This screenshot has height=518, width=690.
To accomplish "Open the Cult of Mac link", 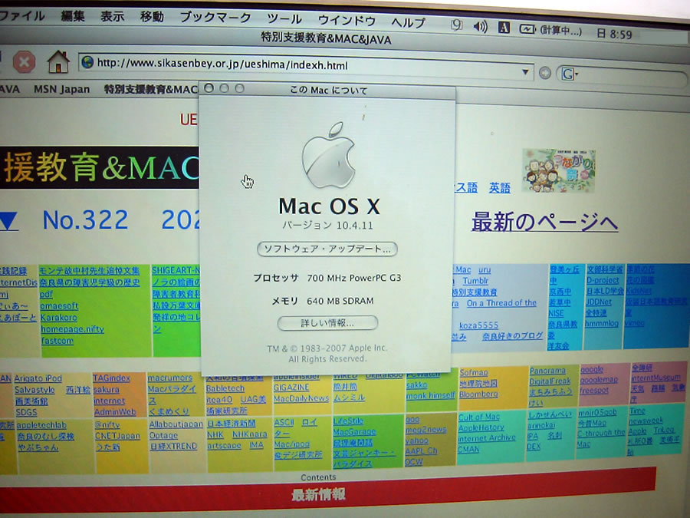I will (478, 417).
